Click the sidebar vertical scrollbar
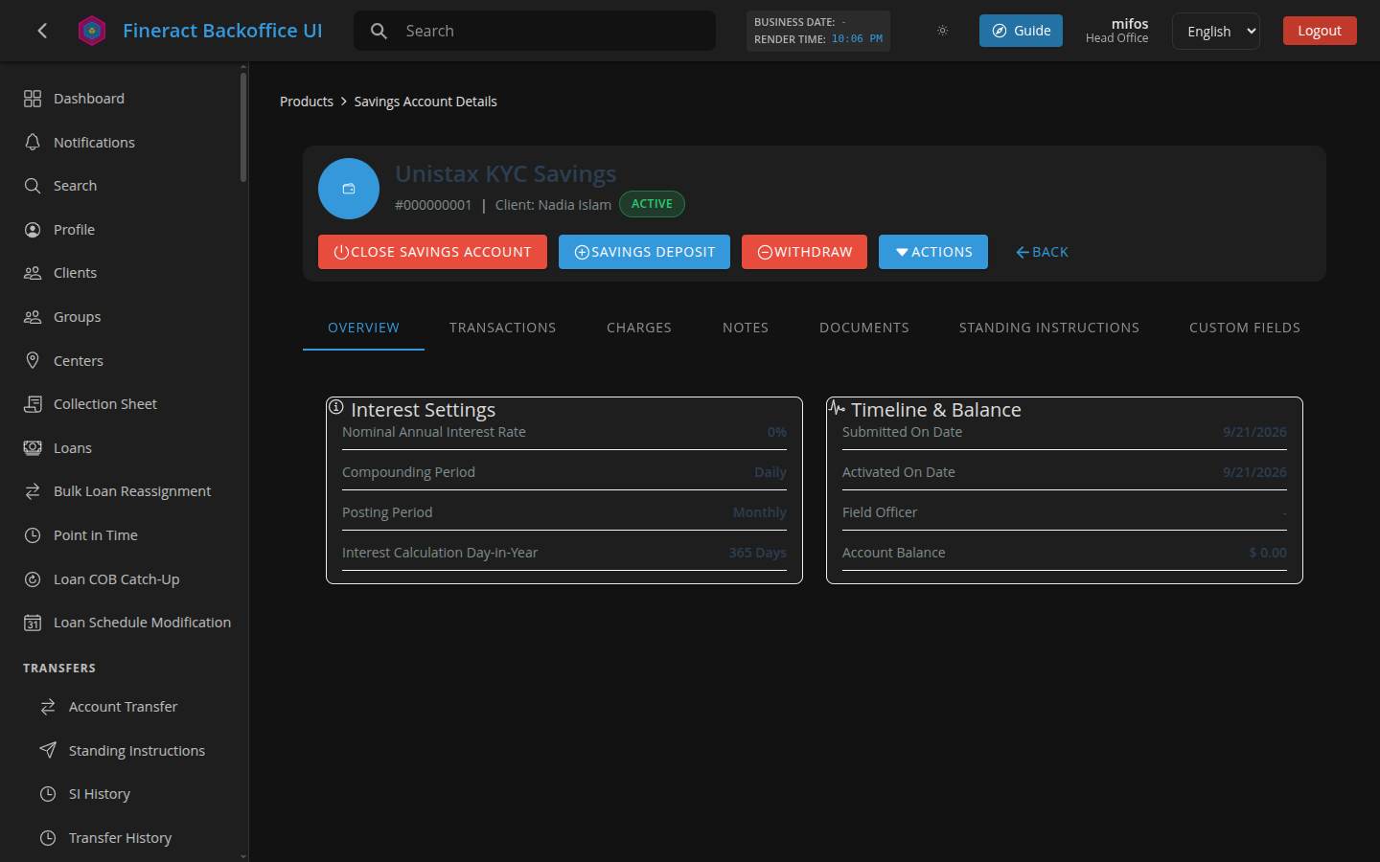This screenshot has width=1380, height=862. pos(243,125)
